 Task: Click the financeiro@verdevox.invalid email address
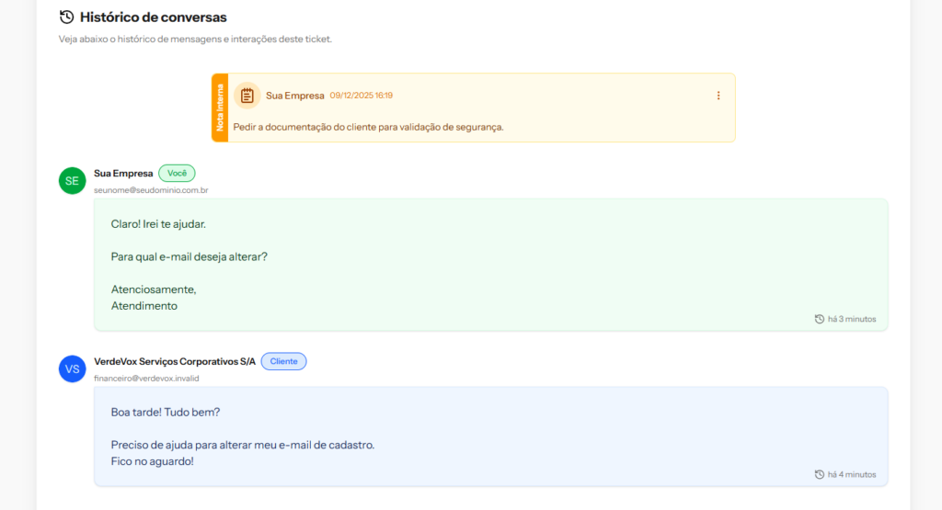click(x=146, y=378)
